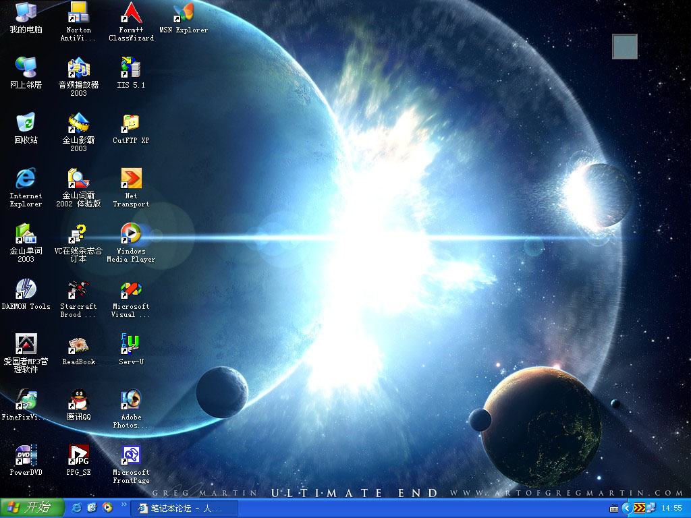Click the IIS 5.1 desktop shortcut
Image resolution: width=691 pixels, height=518 pixels.
[131, 73]
